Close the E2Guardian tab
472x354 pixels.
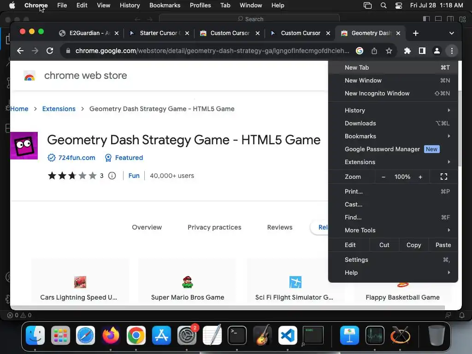[x=117, y=33]
